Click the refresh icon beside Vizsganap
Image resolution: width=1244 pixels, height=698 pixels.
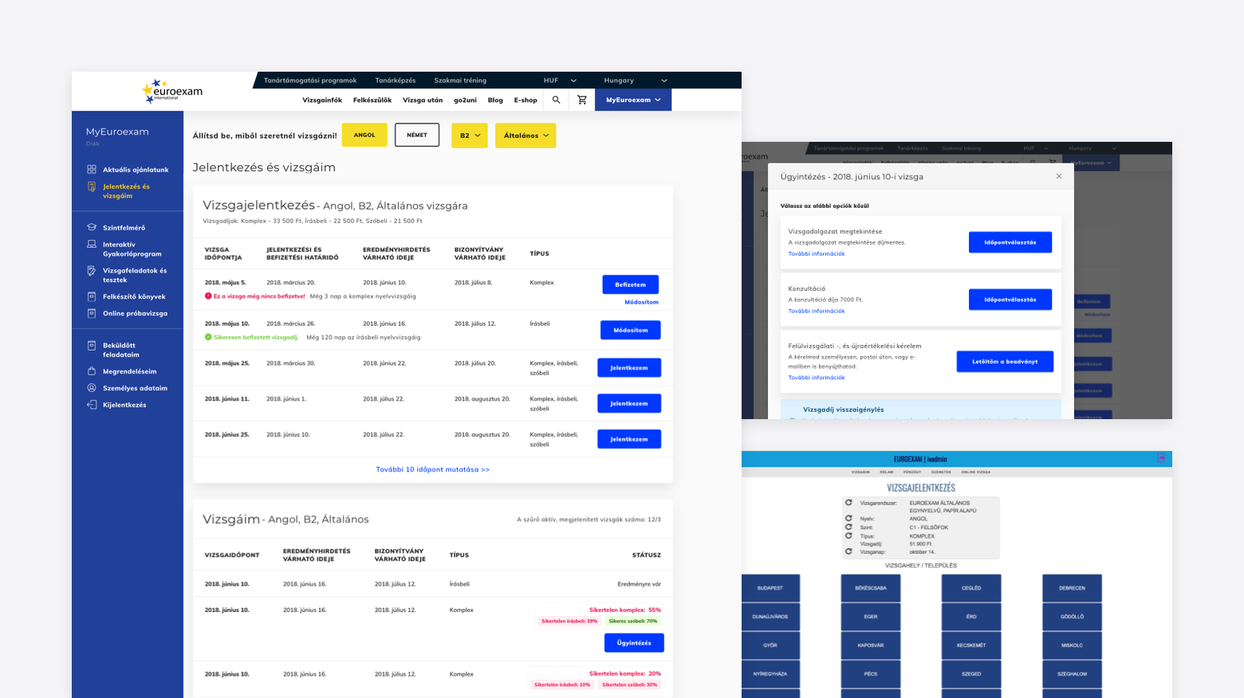(848, 551)
